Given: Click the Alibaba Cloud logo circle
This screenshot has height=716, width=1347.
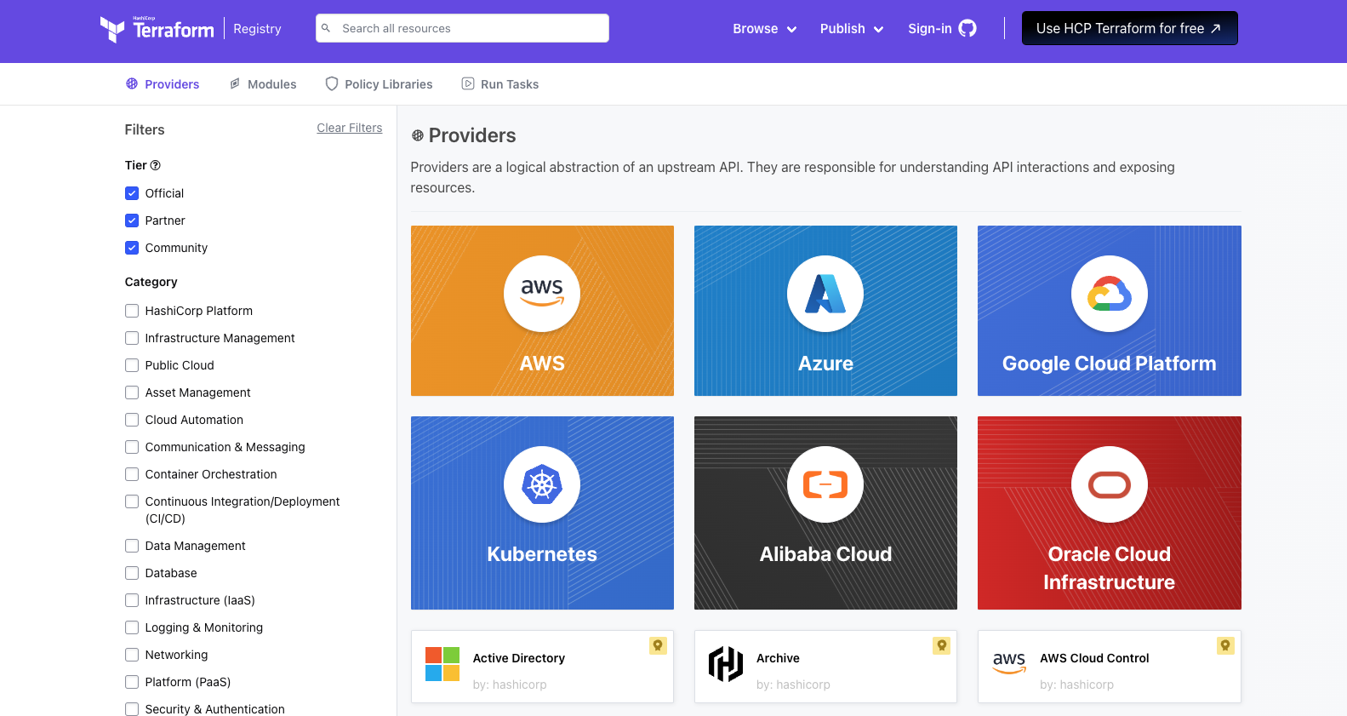Looking at the screenshot, I should pos(825,484).
